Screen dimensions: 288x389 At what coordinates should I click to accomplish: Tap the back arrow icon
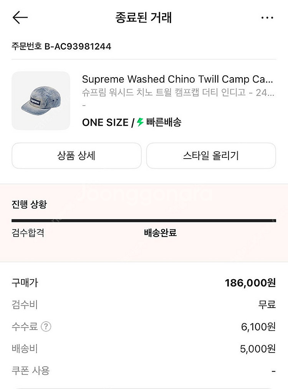[x=20, y=18]
